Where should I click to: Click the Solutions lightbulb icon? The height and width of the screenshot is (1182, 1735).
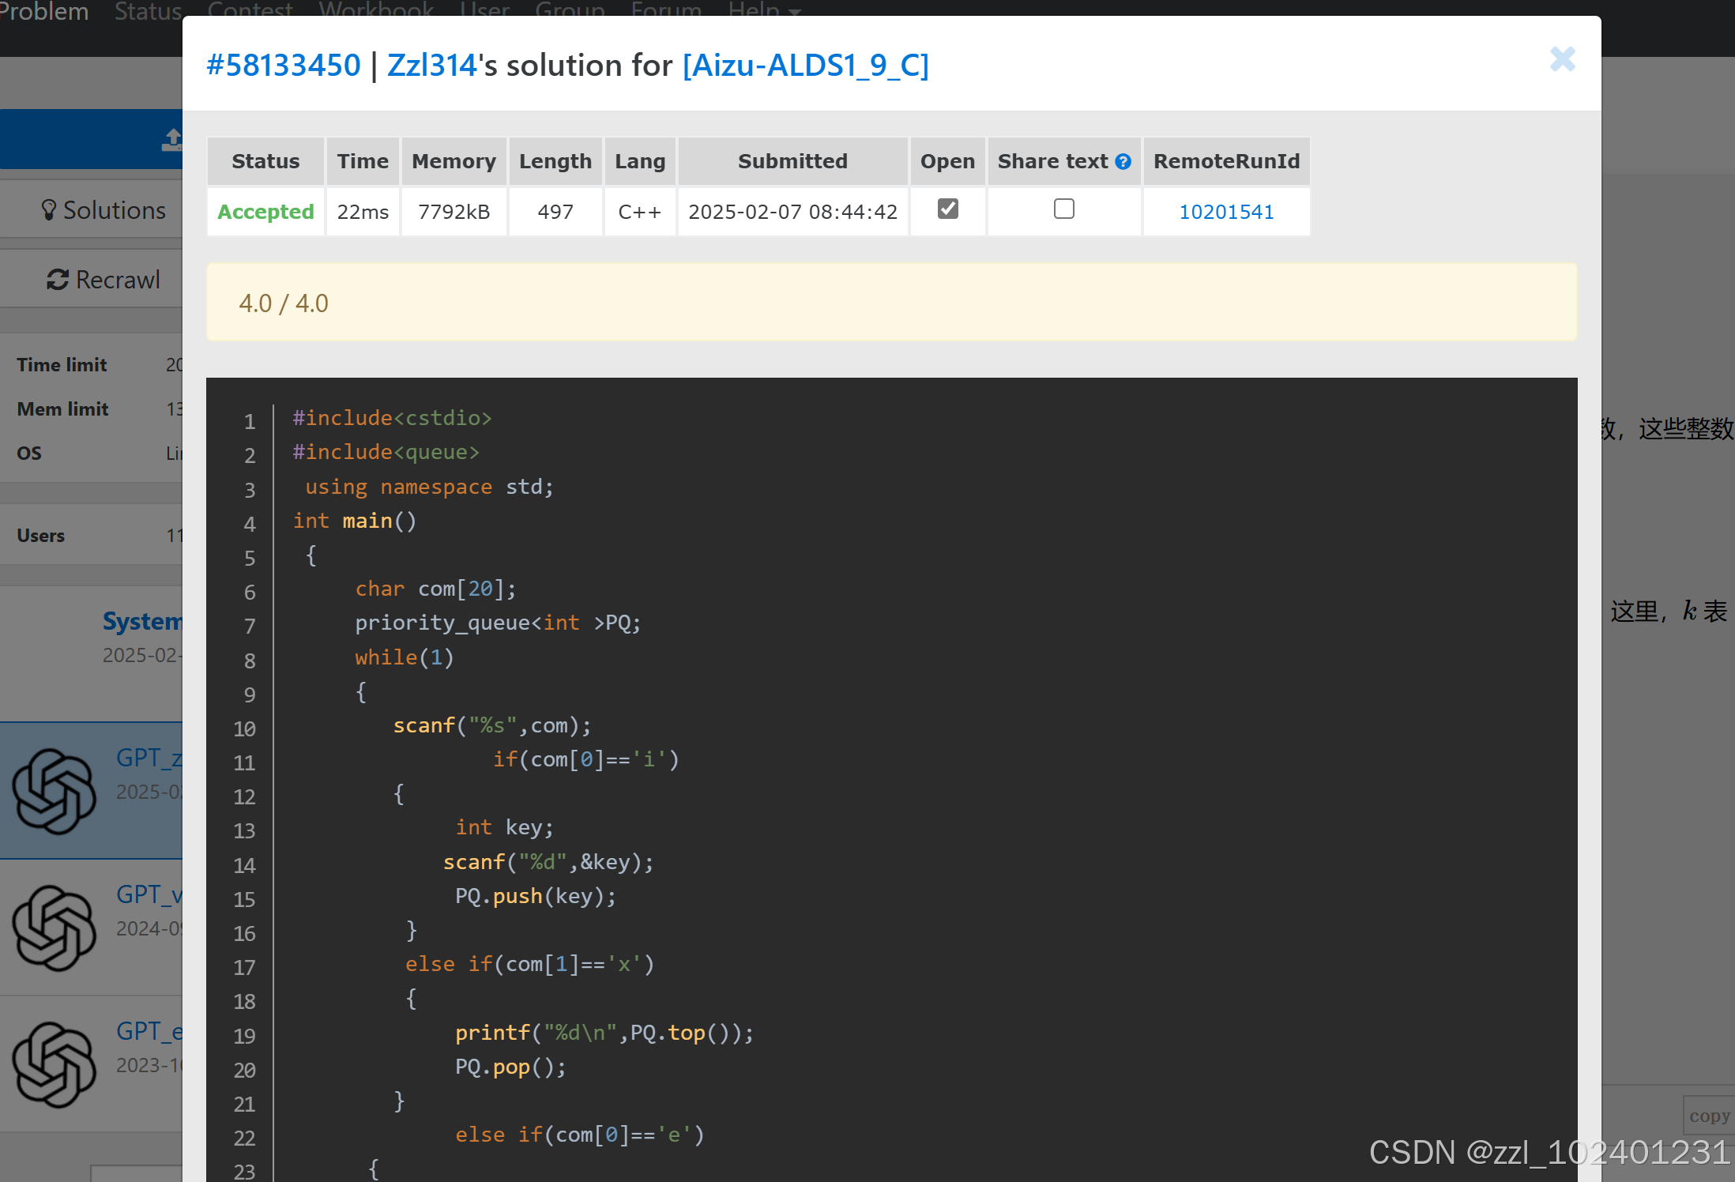pyautogui.click(x=49, y=210)
